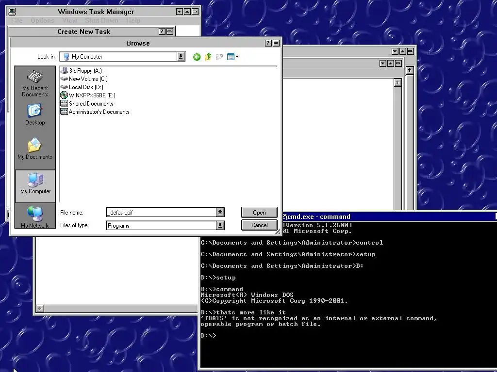Viewport: 497px width, 372px height.
Task: Select the Administrator's Documents folder icon
Action: (64, 112)
